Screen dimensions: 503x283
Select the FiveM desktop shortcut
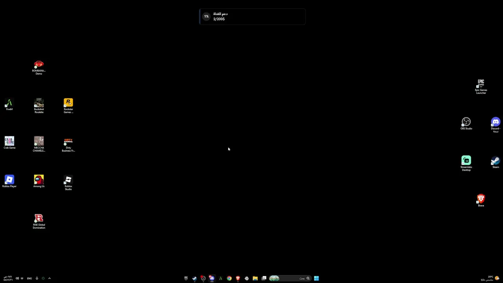(9, 105)
